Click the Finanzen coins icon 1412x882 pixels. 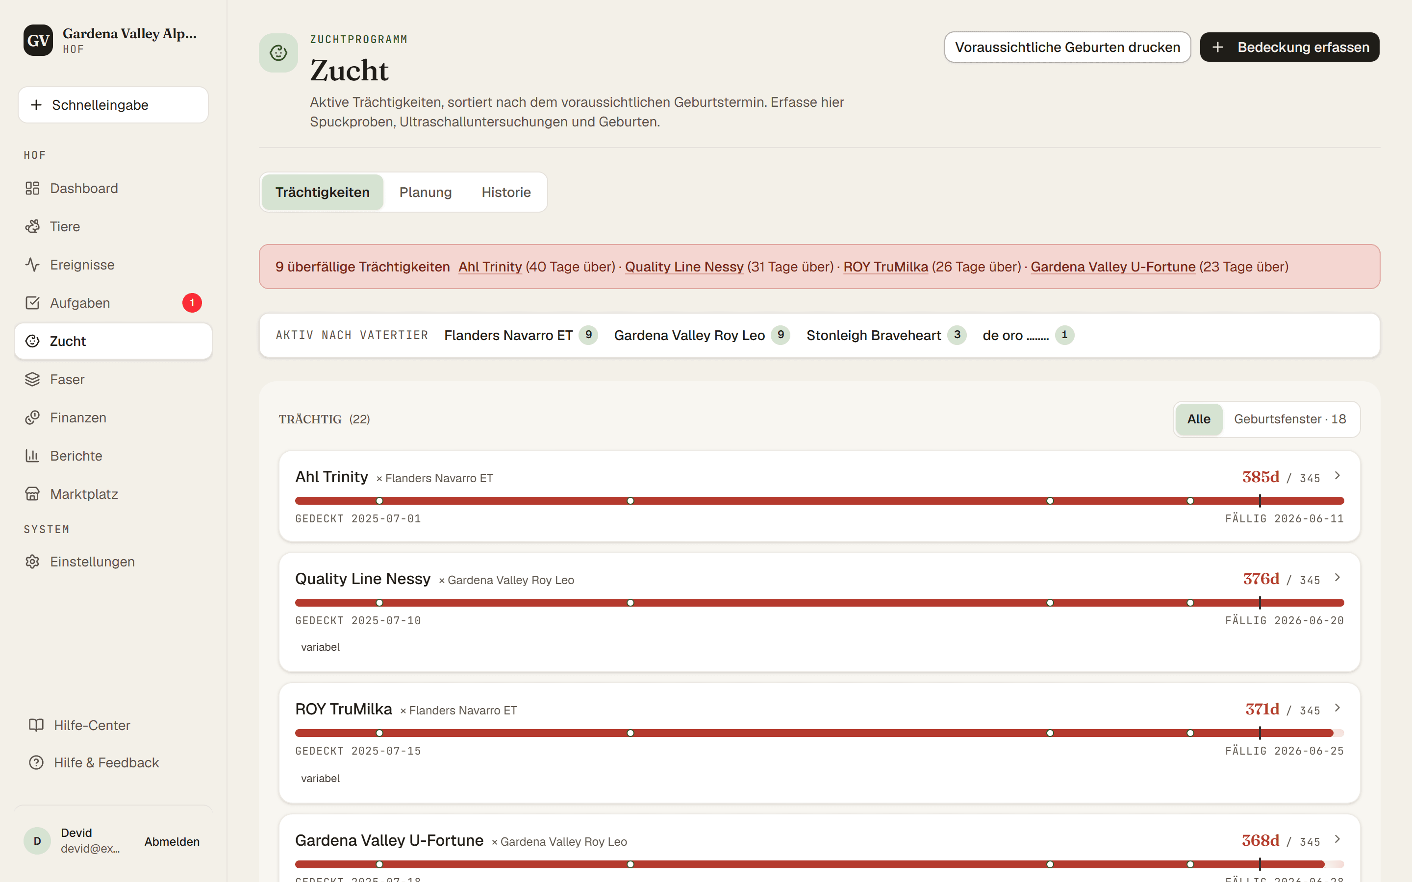32,417
